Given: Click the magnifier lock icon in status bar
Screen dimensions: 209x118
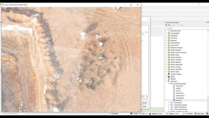Looking at the screenshot, I should pyautogui.click(x=150, y=114).
